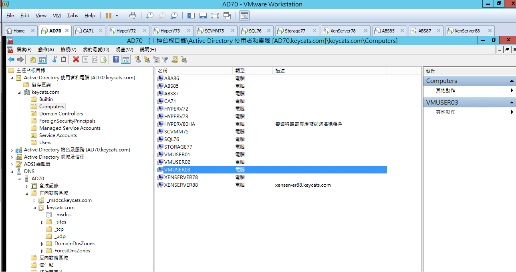Go up one level with the folder-arrow icon
This screenshot has height=272, width=516.
coord(33,60)
